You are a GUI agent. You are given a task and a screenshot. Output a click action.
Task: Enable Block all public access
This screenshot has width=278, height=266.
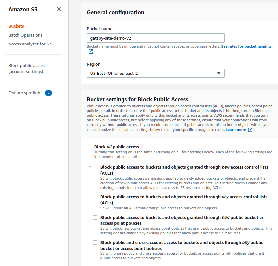click(88, 147)
